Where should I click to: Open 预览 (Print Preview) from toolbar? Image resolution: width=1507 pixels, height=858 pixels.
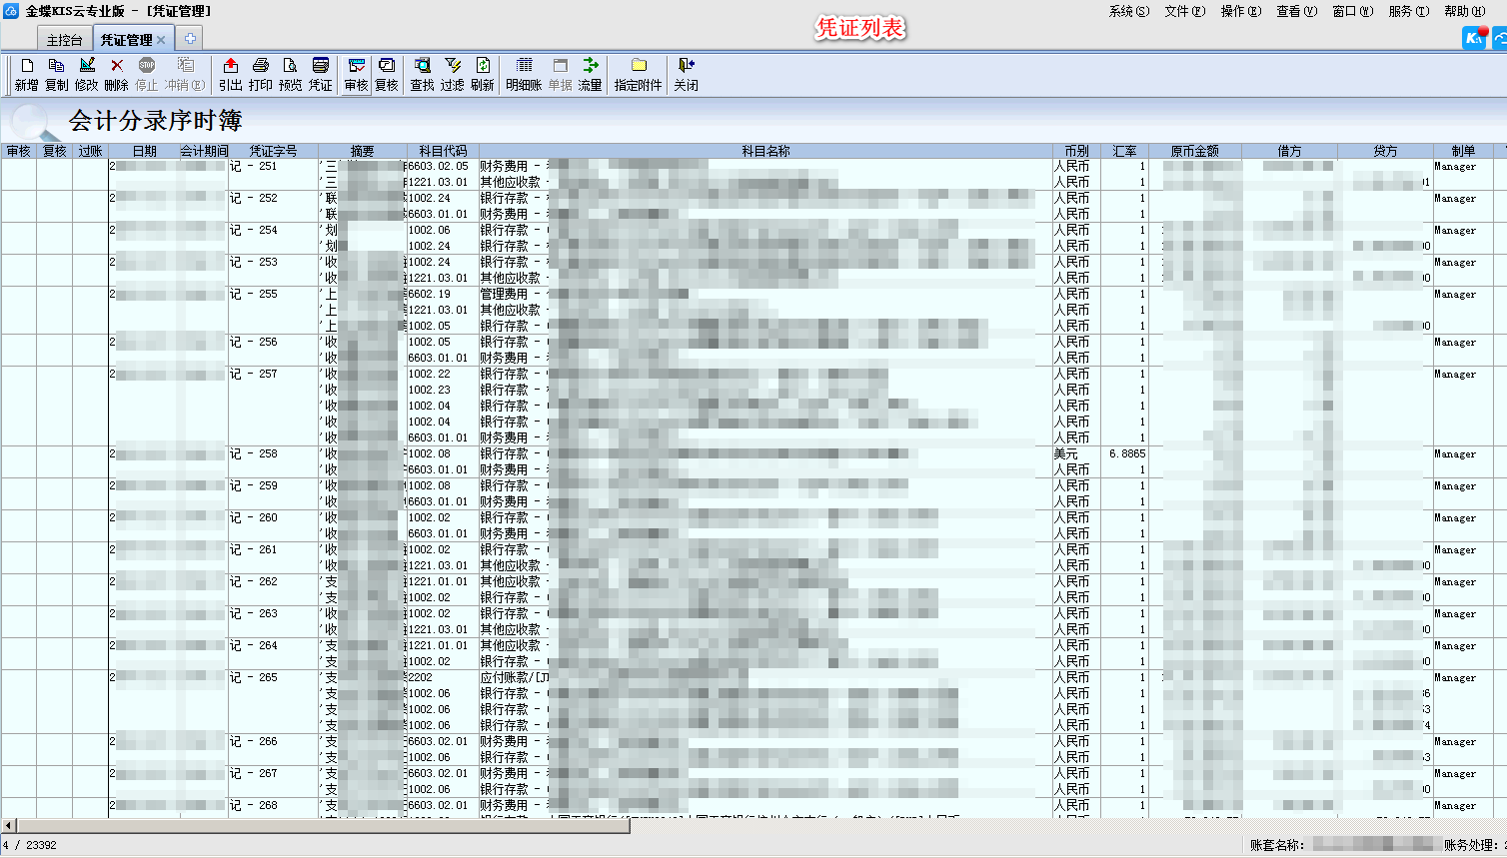pos(291,73)
